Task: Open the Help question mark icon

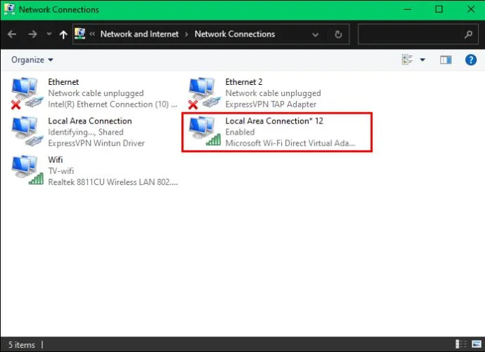Action: (x=471, y=60)
